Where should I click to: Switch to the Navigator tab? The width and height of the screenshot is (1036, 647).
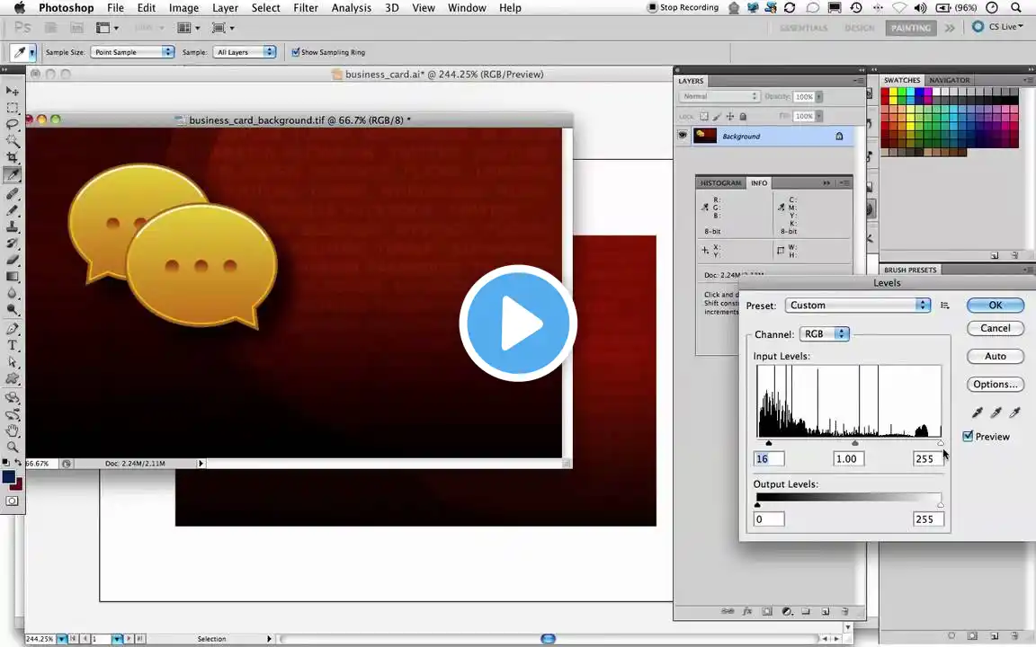[950, 80]
